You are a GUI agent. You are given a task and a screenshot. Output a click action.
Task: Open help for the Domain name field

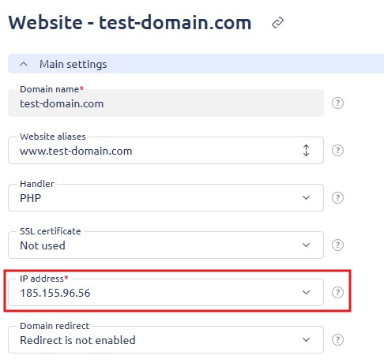pyautogui.click(x=337, y=103)
